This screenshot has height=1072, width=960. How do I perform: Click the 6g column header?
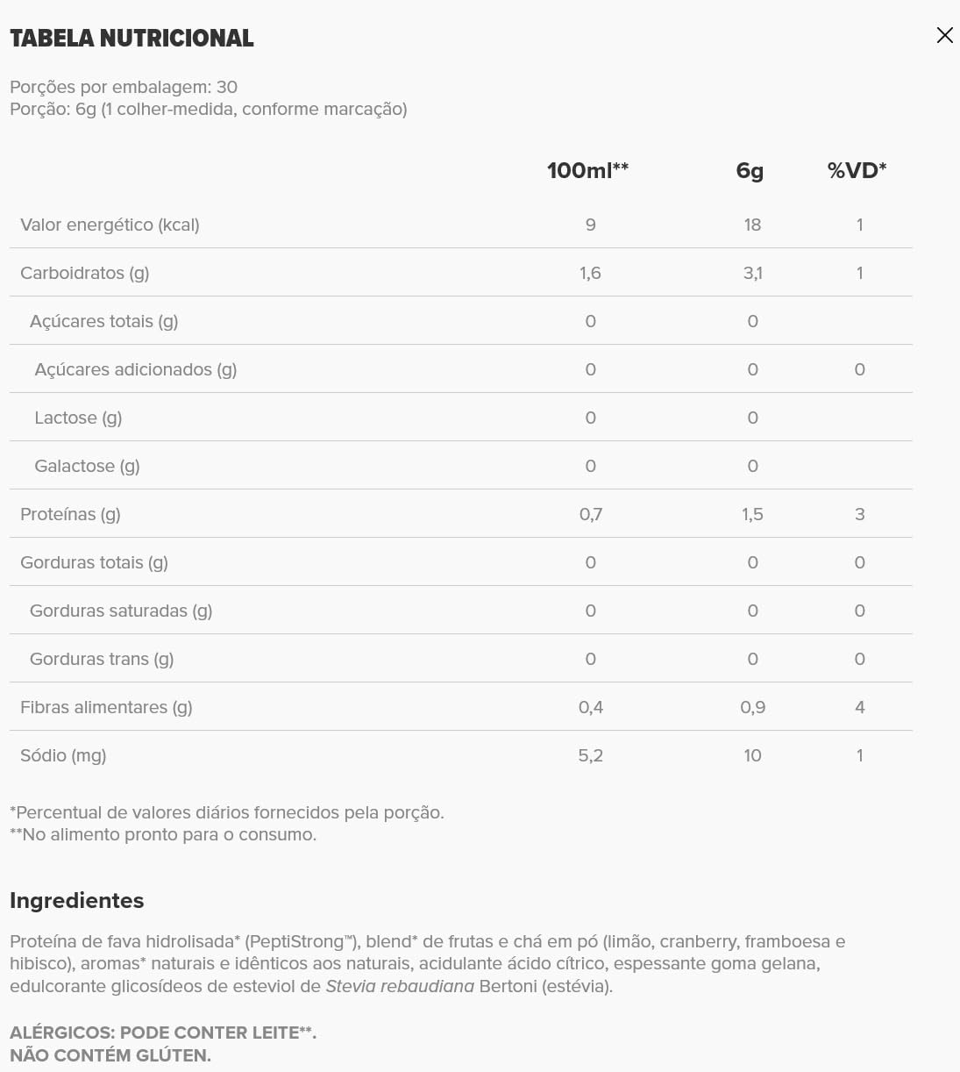tap(750, 170)
